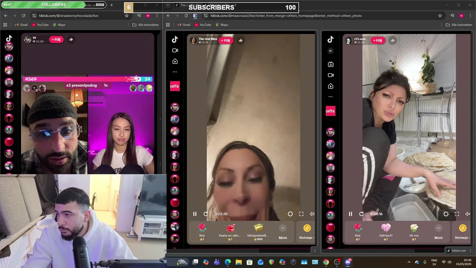Open Chrome menu in strawberrychocolade window
Viewport: 476px width, 268px height.
click(x=157, y=16)
